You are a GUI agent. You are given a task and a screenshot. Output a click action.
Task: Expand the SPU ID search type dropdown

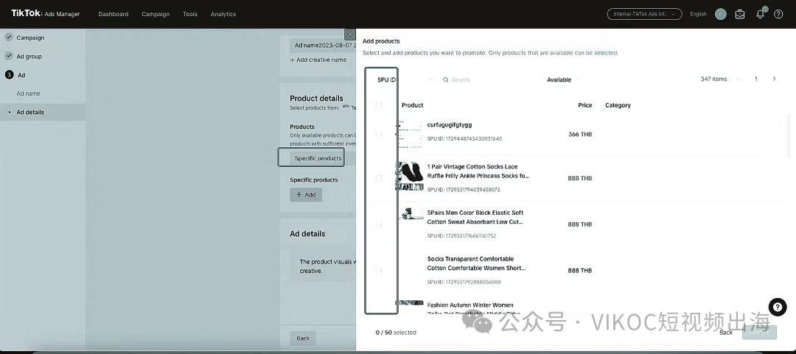tap(430, 79)
